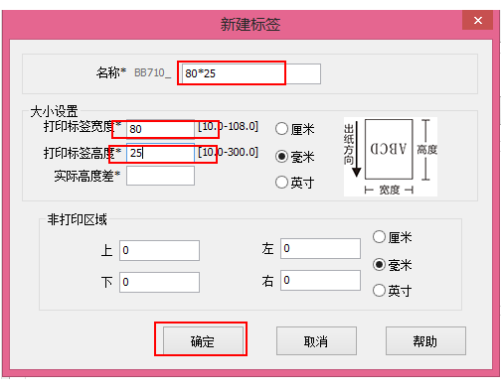This screenshot has height=389, width=501.
Task: Click the 取消 cancel button
Action: pyautogui.click(x=316, y=341)
